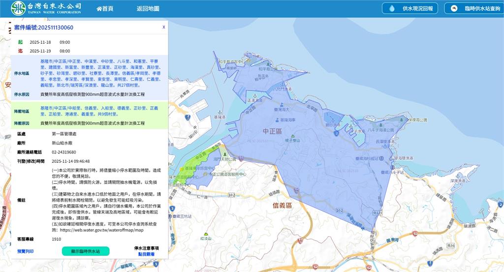Click the 海門天險公園 tree icon on map
The width and height of the screenshot is (504, 272).
(x=225, y=154)
